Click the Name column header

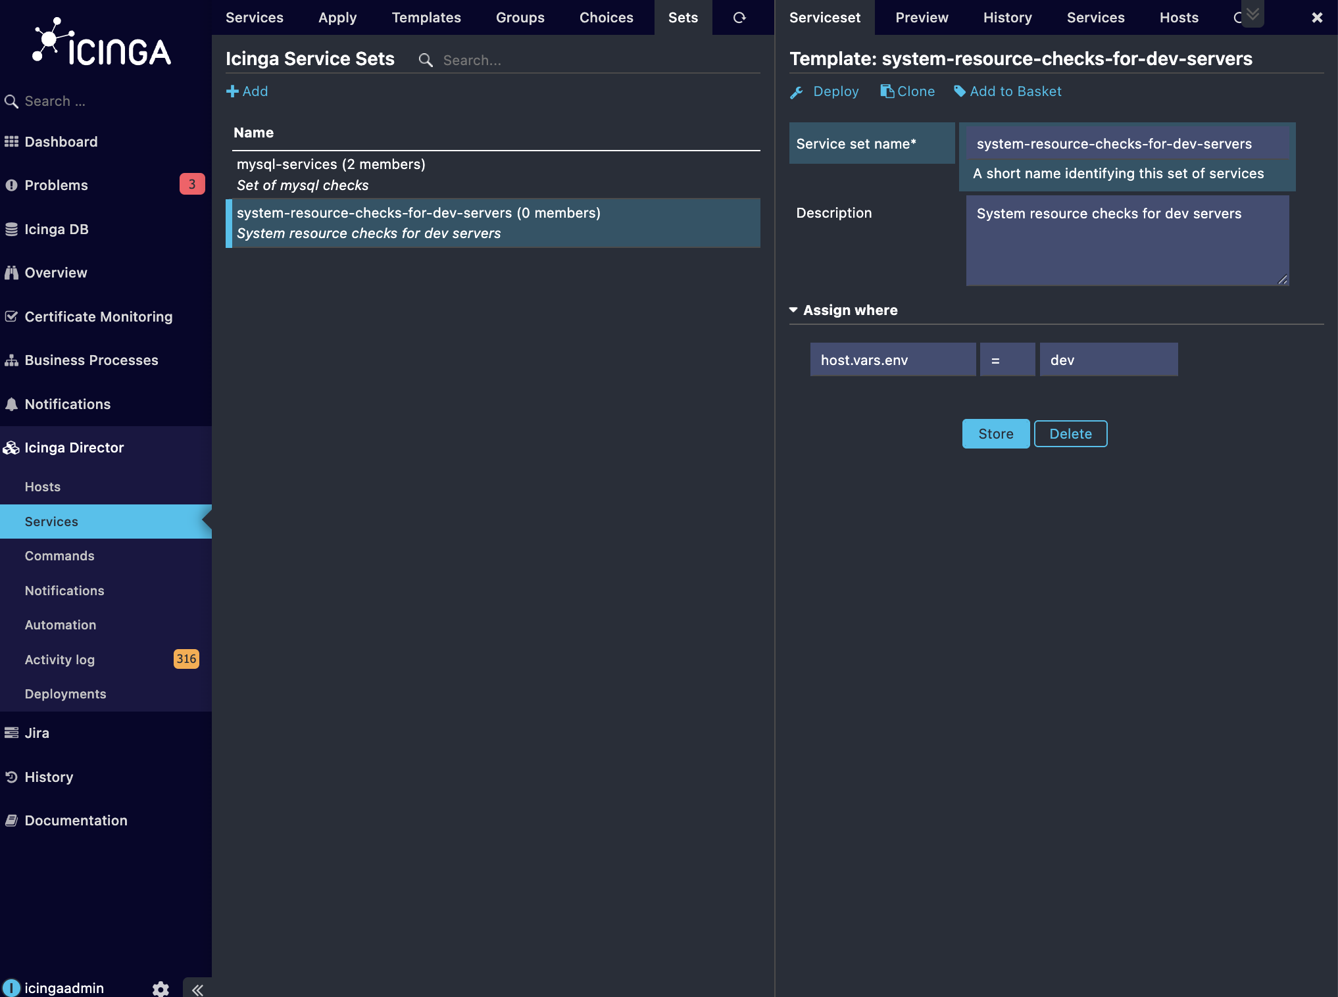[253, 132]
